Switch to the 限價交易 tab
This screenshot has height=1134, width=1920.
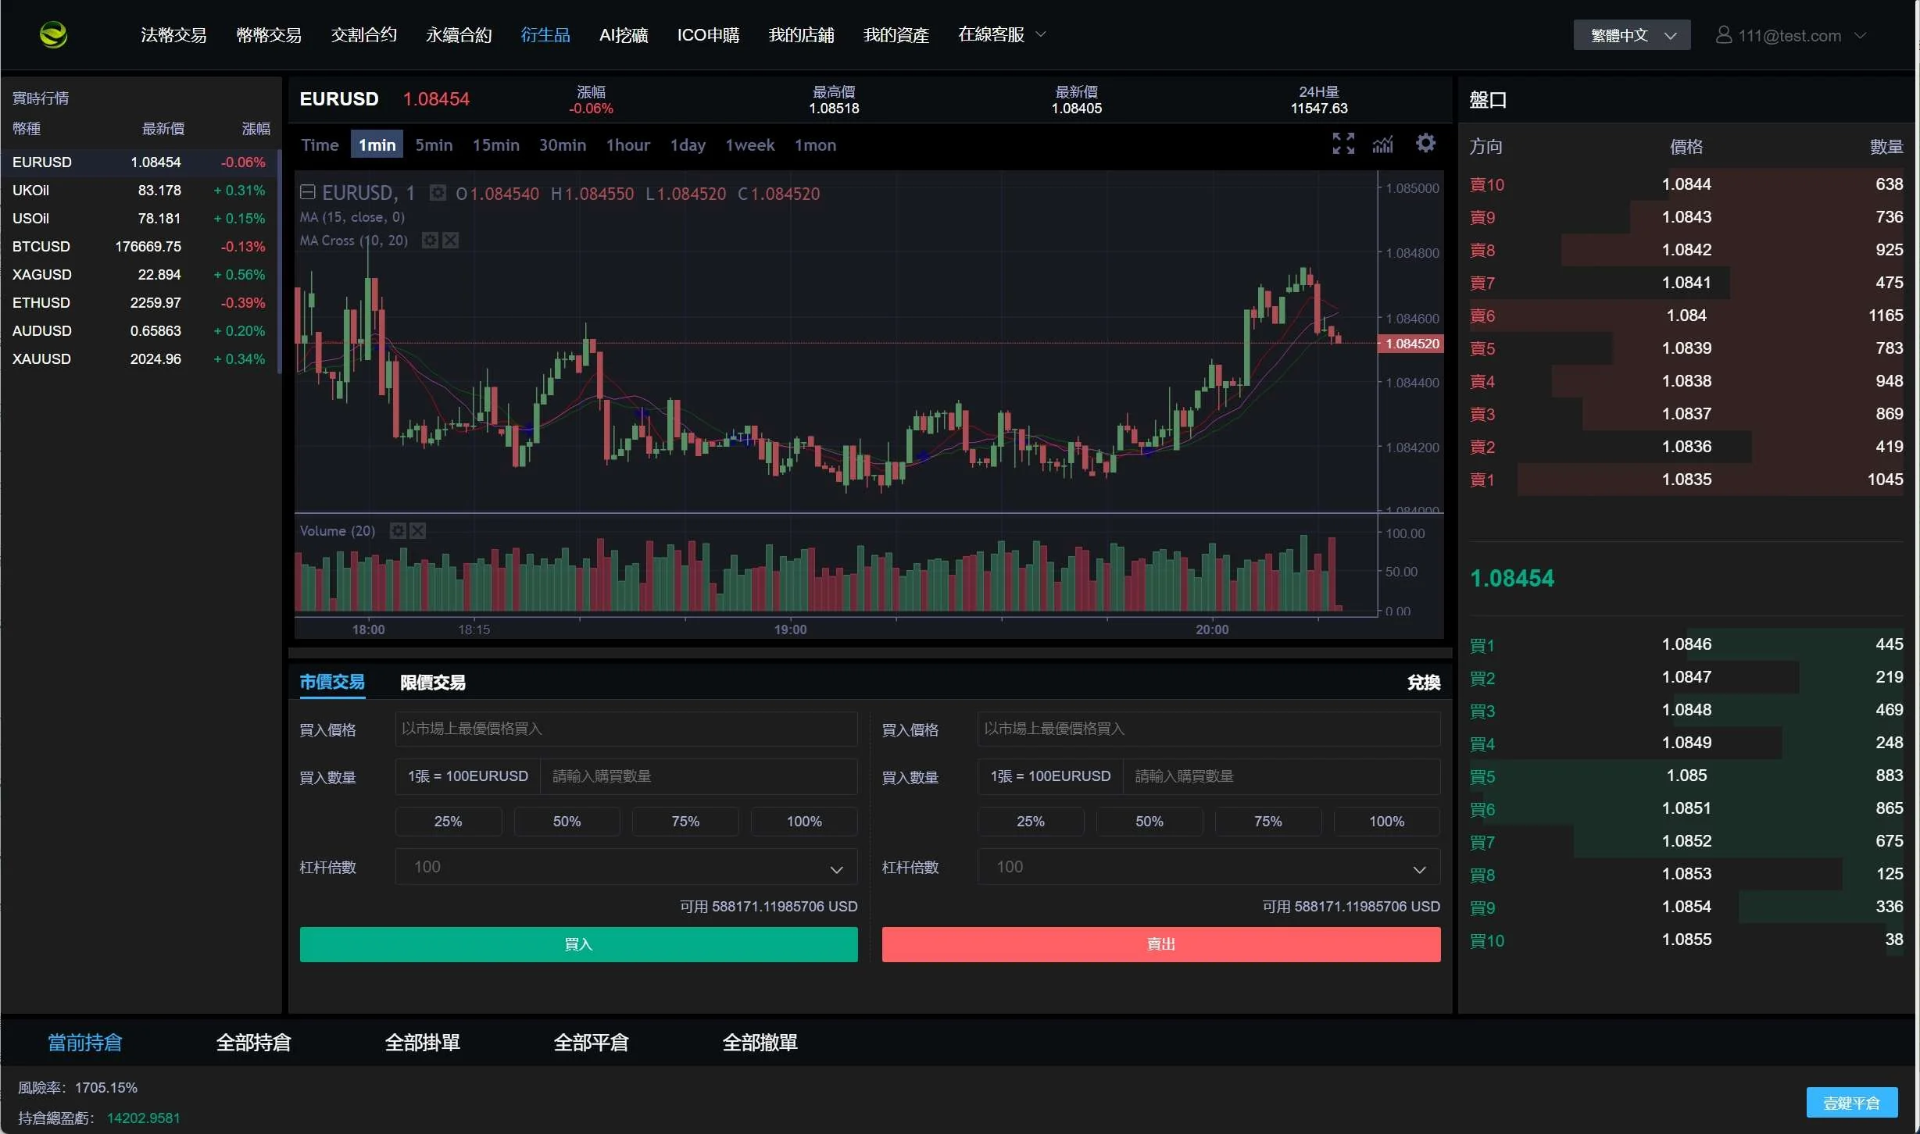click(432, 683)
